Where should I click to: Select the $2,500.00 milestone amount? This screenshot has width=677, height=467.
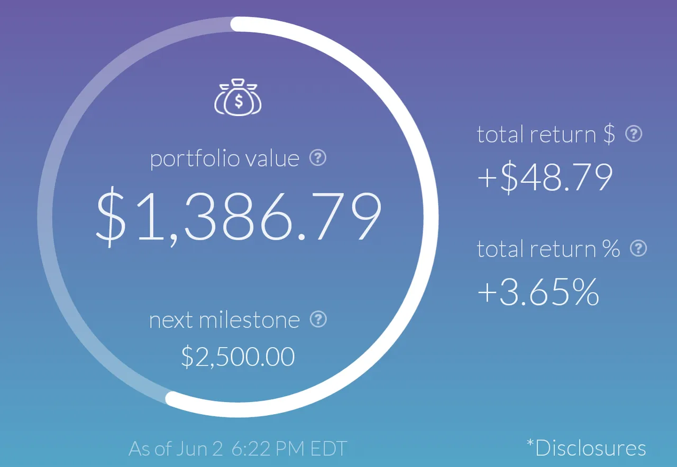[x=238, y=357]
